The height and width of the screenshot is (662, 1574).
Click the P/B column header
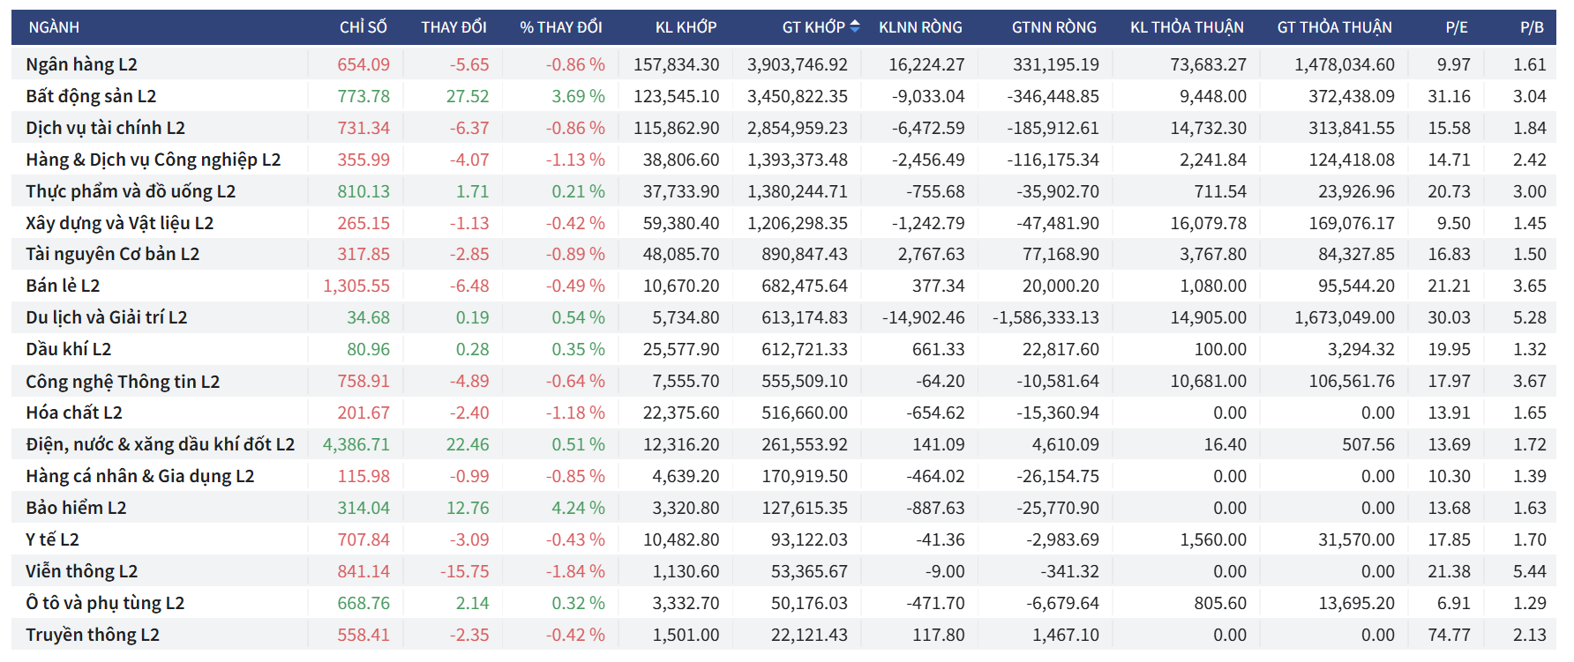(x=1532, y=27)
